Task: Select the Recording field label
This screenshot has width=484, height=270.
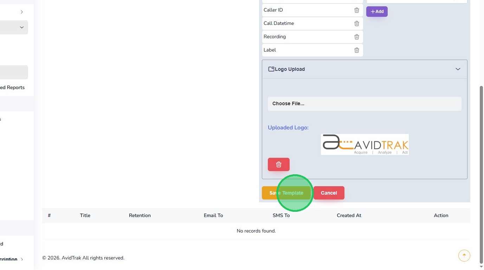Action: pyautogui.click(x=275, y=36)
